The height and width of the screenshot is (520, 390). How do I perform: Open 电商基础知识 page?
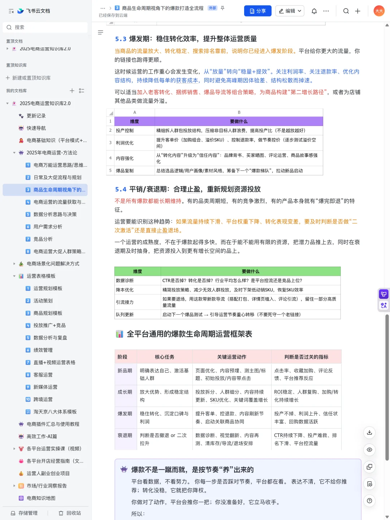45,141
